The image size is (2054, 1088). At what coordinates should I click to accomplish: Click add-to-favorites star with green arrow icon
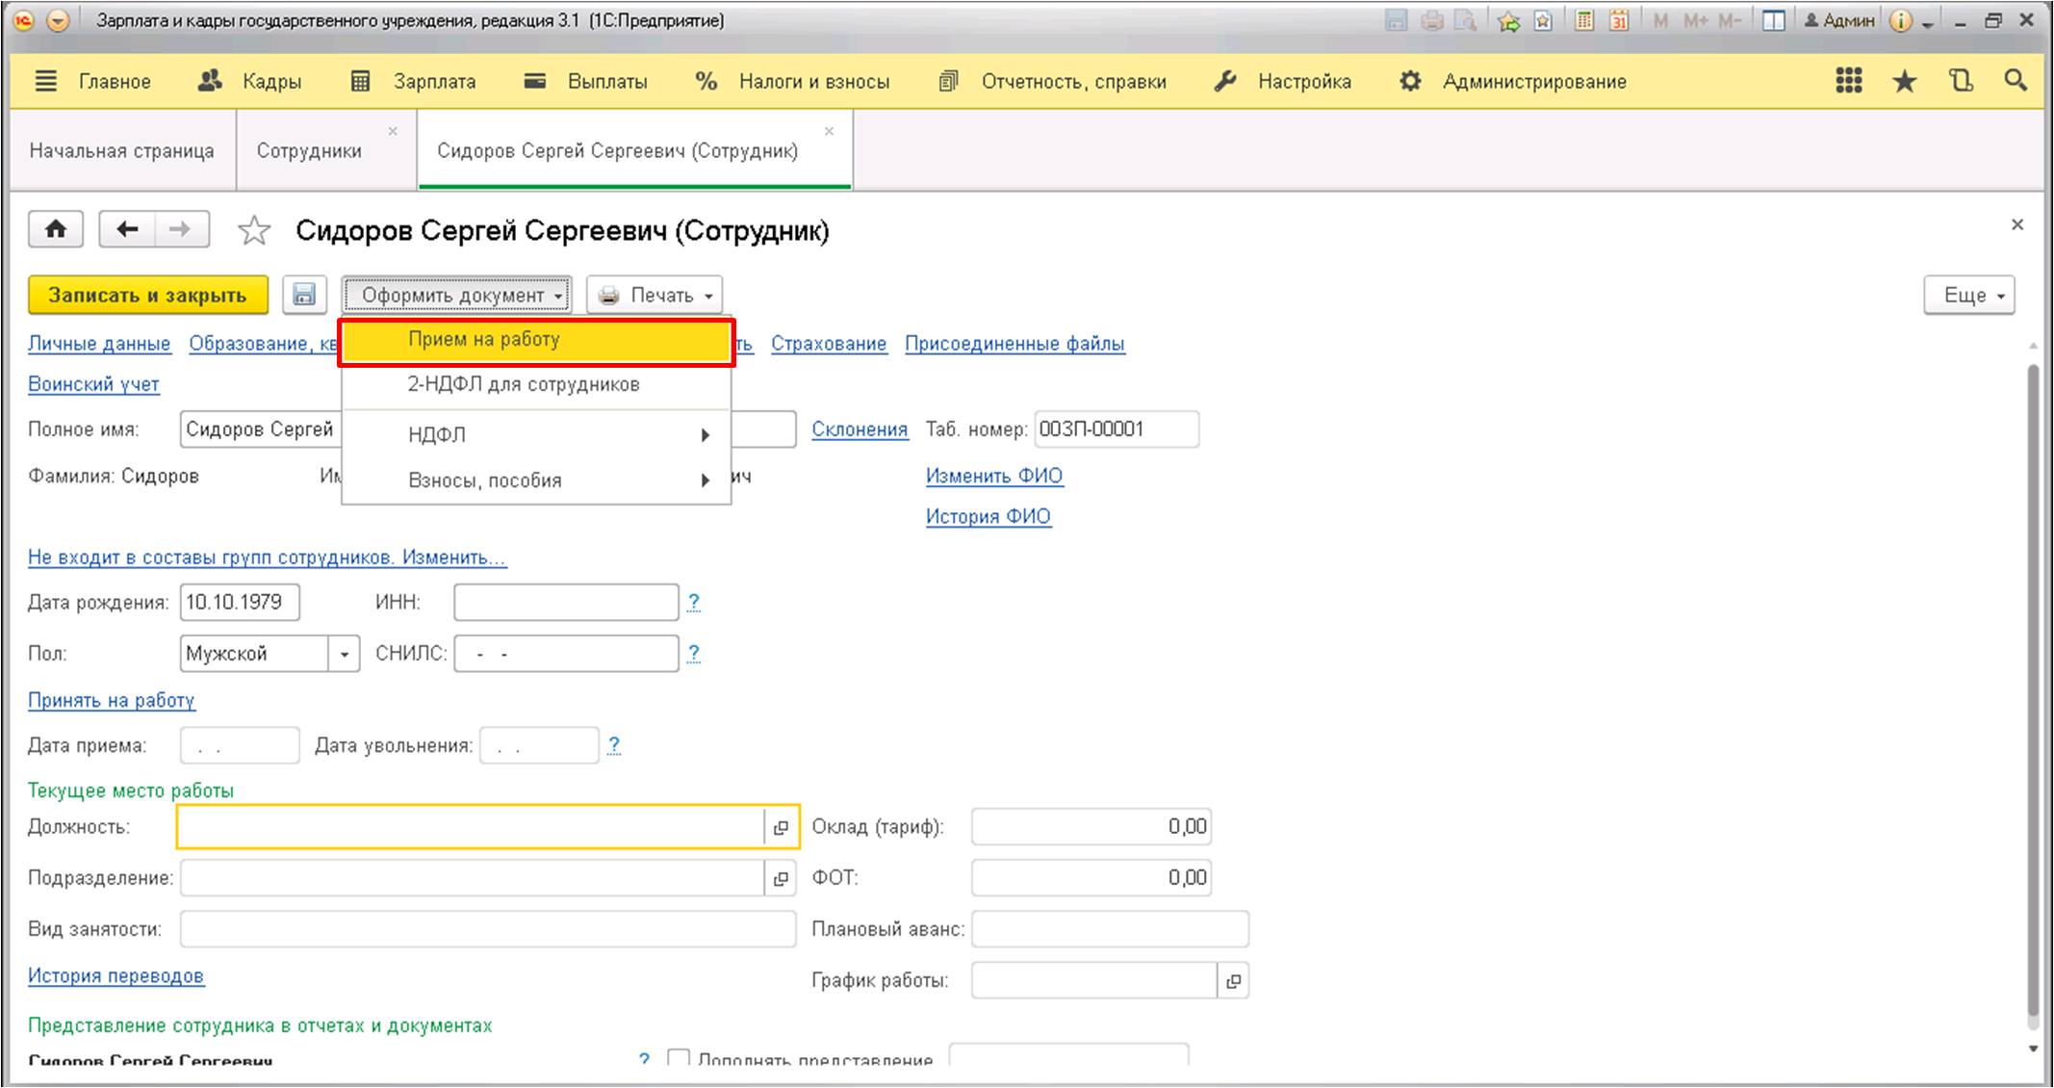point(1508,20)
